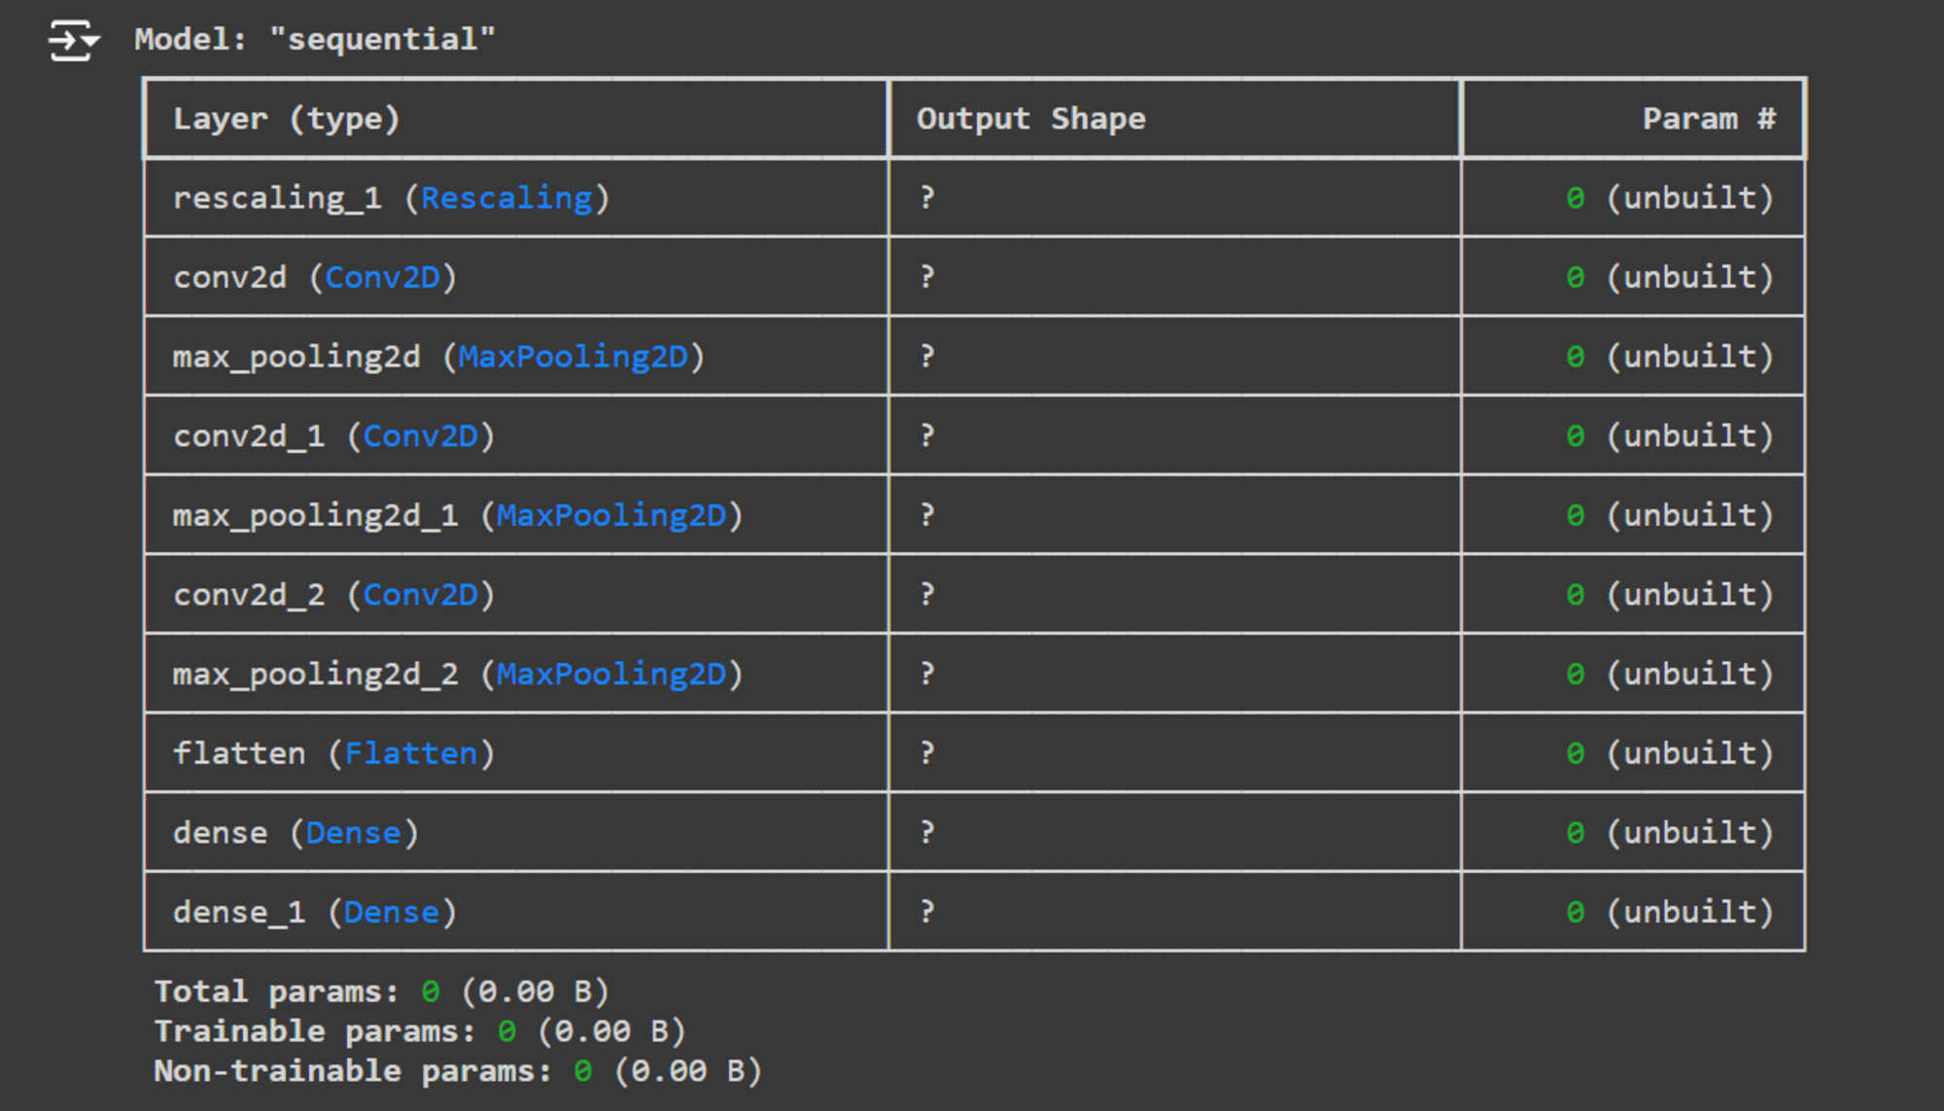Click the Total params: 0 (0.00 B) line
The width and height of the screenshot is (1944, 1111).
382,992
